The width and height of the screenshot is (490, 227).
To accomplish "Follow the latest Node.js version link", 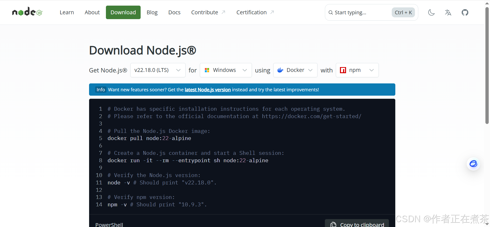I will 208,90.
